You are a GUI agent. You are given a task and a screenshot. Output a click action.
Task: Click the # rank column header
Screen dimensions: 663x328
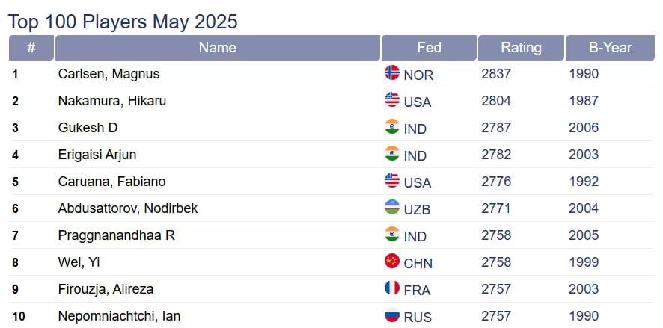point(31,48)
